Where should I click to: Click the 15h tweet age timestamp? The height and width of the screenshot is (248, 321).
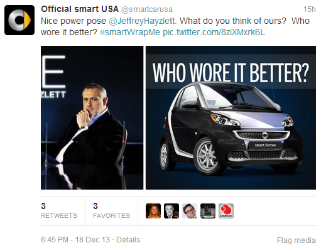309,9
